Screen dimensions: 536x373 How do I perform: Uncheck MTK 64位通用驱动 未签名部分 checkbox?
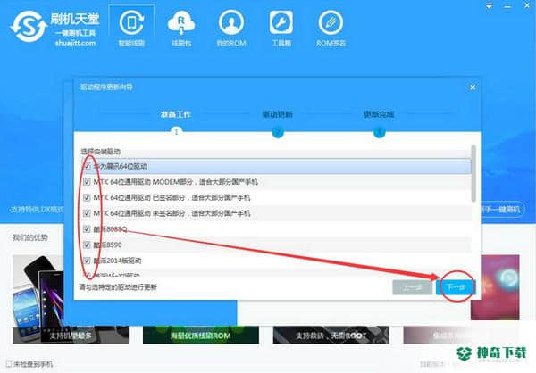87,213
